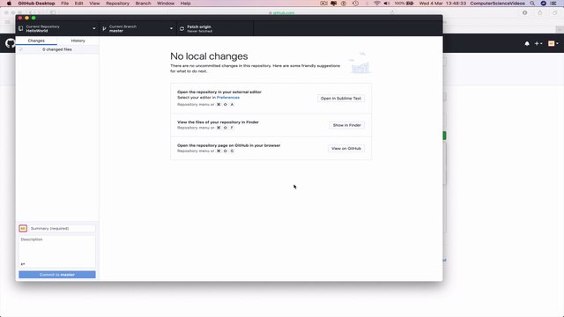564x317 pixels.
Task: Click Safari's downloads icon
Action: click(525, 12)
